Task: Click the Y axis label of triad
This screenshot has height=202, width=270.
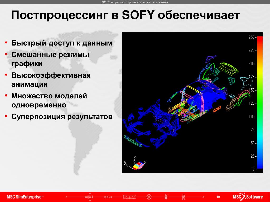Action: click(x=125, y=163)
